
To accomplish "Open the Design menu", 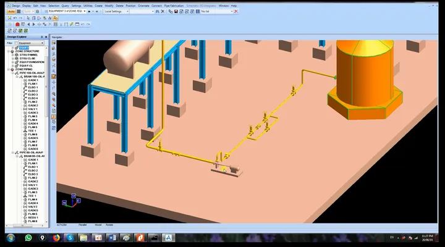I will click(16, 6).
